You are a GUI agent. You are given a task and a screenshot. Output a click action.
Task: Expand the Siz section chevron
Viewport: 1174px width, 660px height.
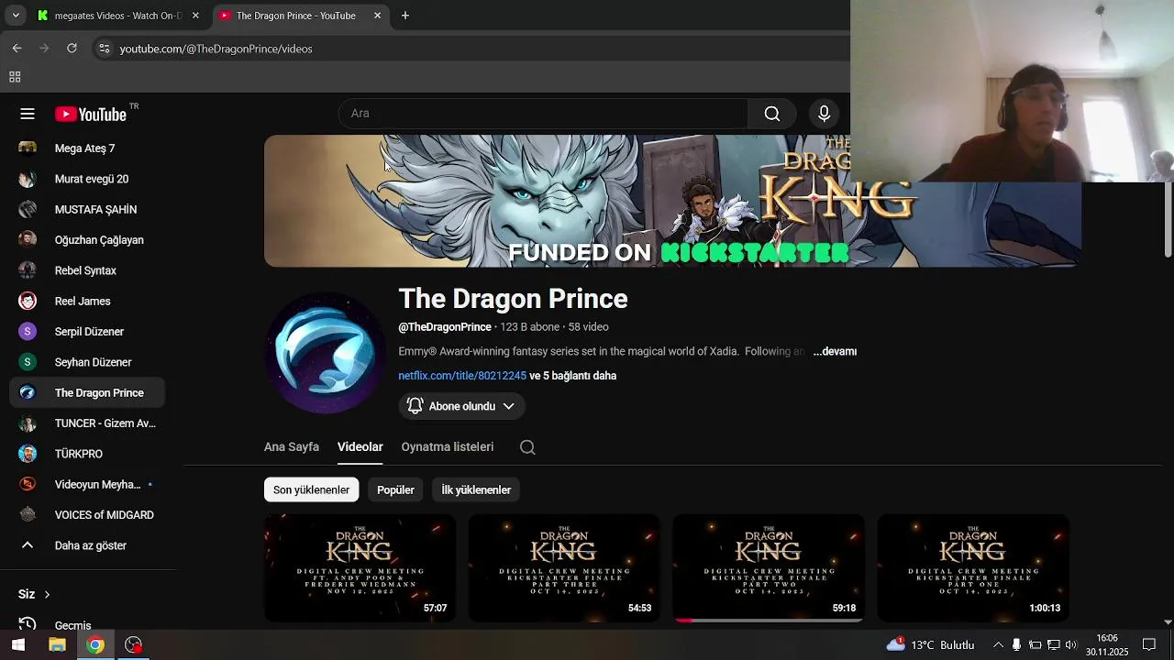point(47,594)
